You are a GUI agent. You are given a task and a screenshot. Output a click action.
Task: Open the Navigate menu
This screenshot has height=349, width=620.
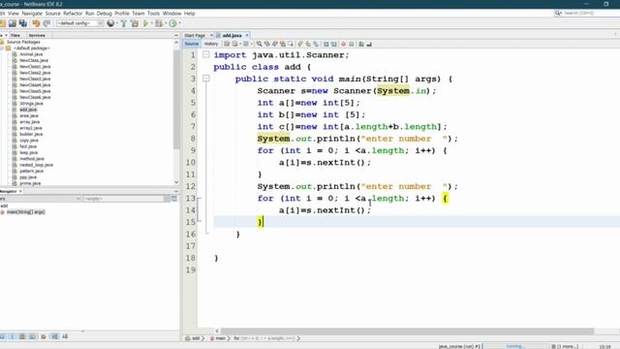(32, 13)
